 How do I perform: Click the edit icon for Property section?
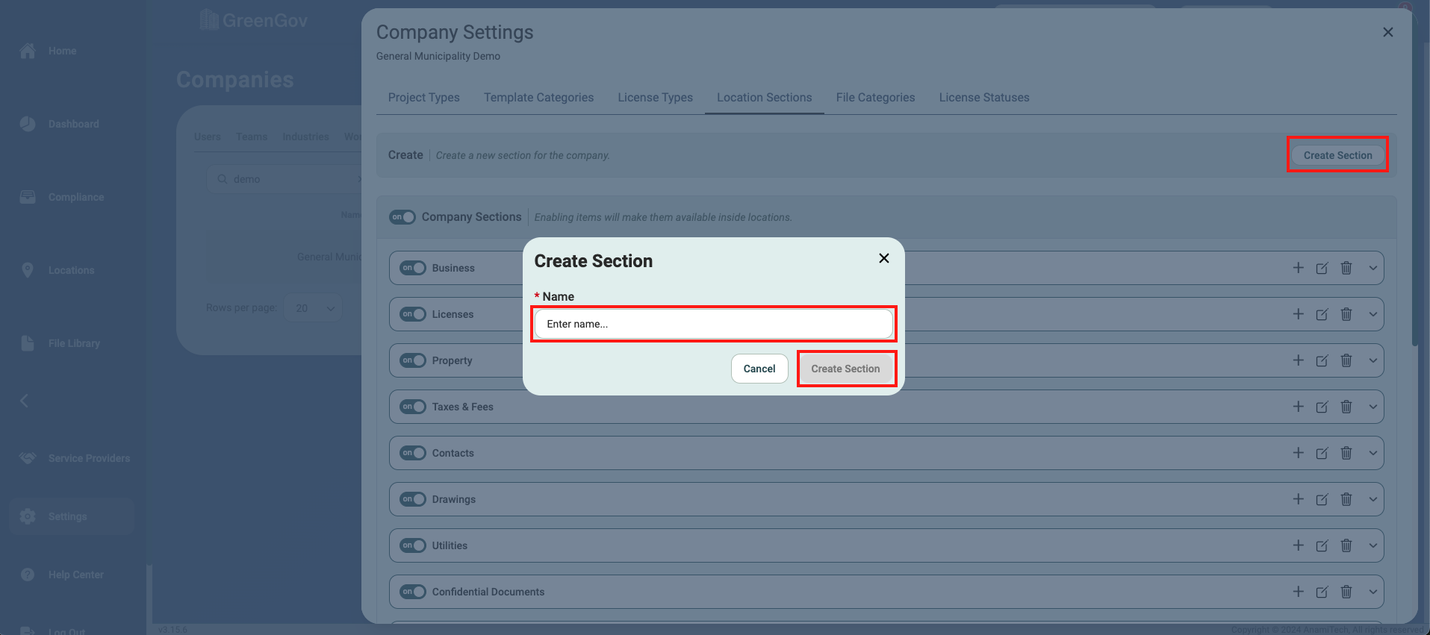pyautogui.click(x=1322, y=360)
